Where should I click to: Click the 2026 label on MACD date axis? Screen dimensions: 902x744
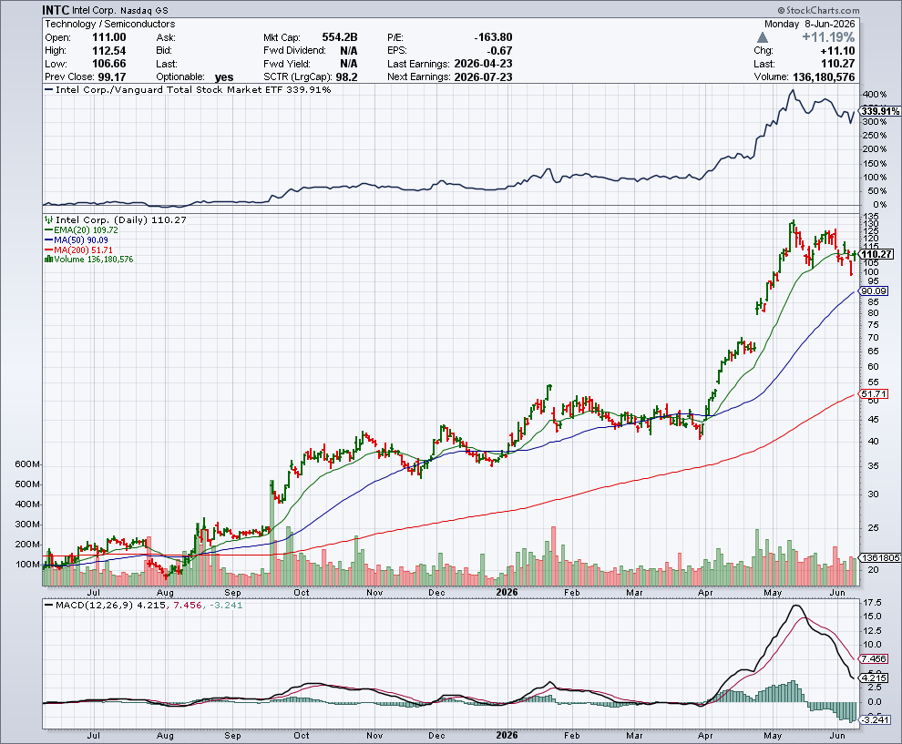(x=507, y=735)
